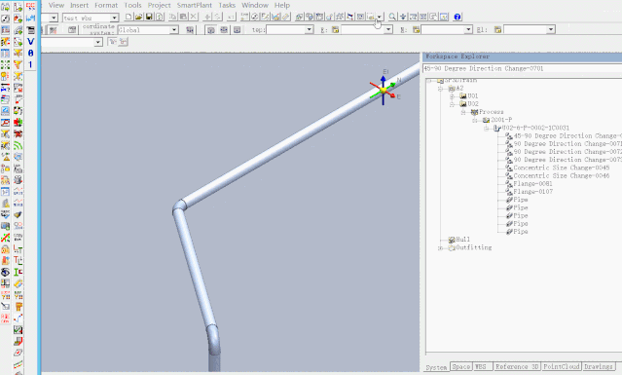Viewport: 622px width, 375px height.
Task: Collapse the U02 tree node
Action: [452, 104]
